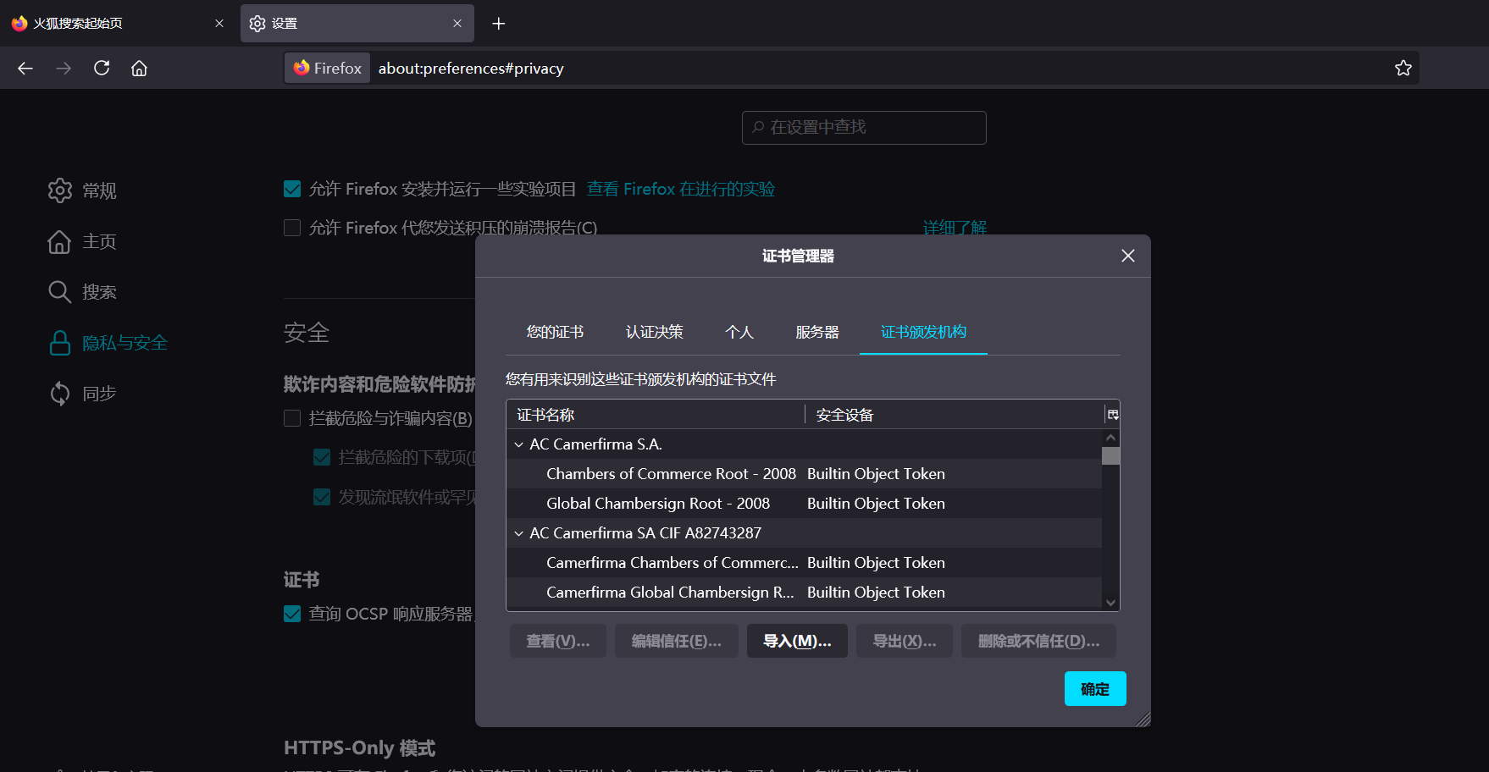Click inside the 在设置中查找 search field
Viewport: 1489px width, 772px height.
[864, 127]
